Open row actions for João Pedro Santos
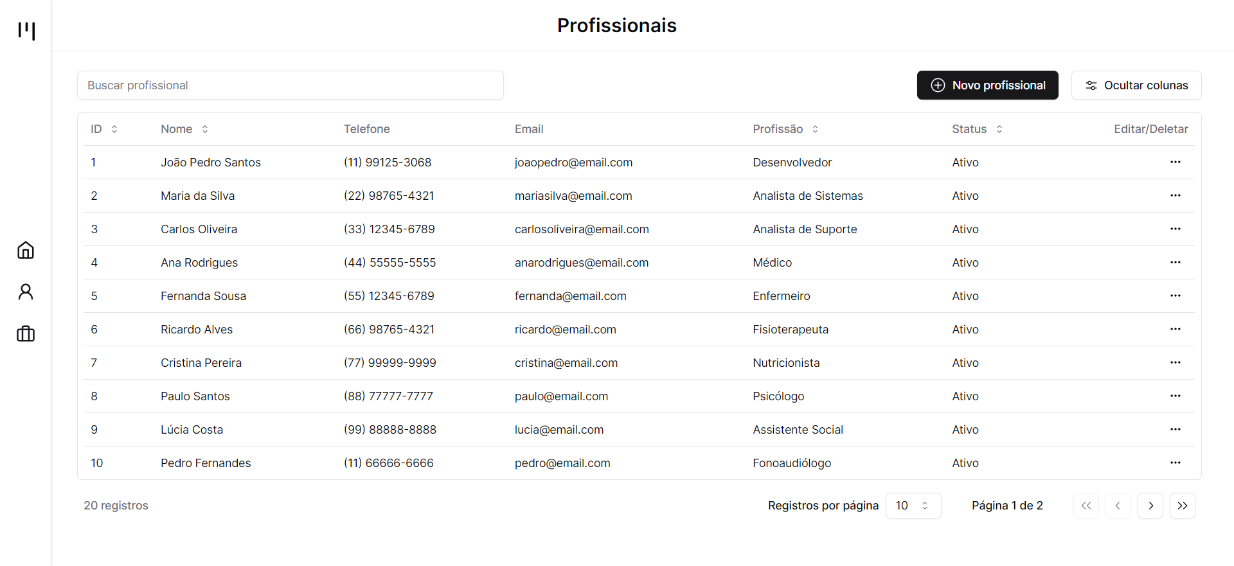This screenshot has height=566, width=1234. click(1176, 162)
